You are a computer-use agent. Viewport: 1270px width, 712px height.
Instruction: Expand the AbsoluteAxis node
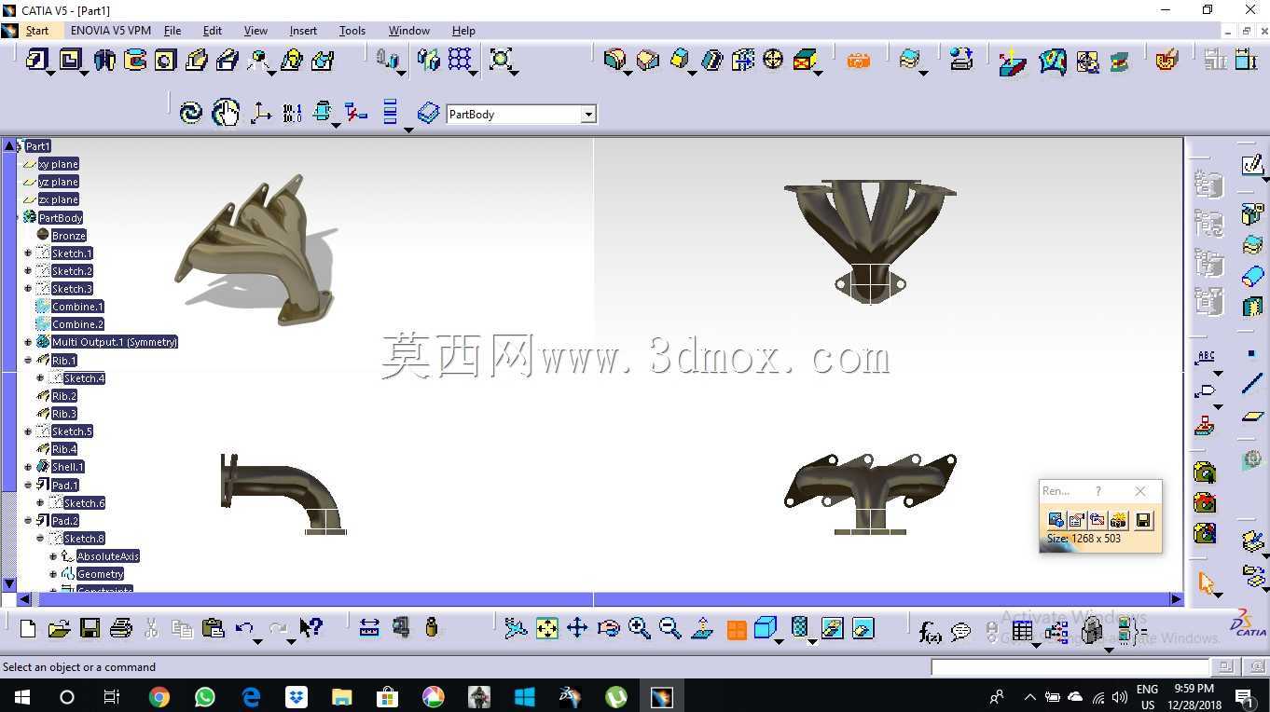(53, 556)
